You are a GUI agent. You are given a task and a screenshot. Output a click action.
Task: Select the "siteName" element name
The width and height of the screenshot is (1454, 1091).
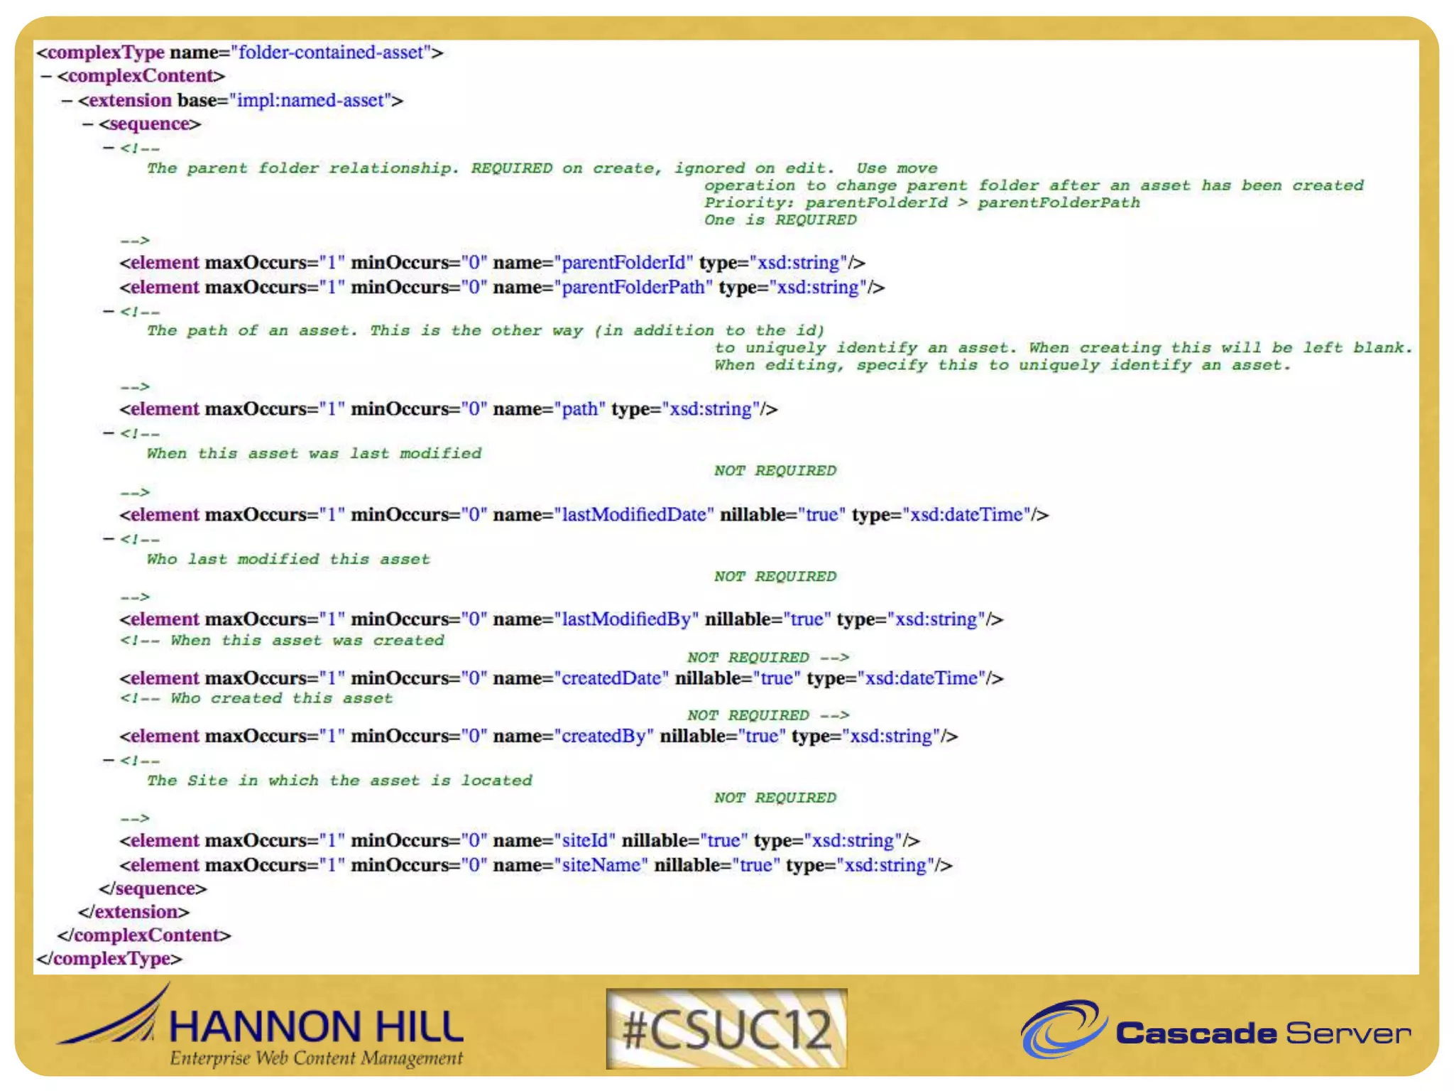coord(601,865)
